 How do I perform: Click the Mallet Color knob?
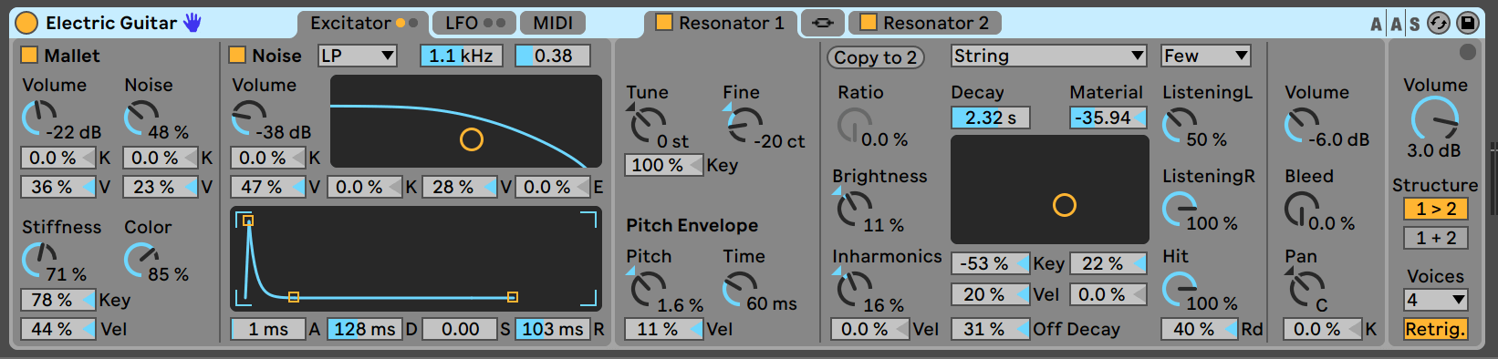point(140,259)
